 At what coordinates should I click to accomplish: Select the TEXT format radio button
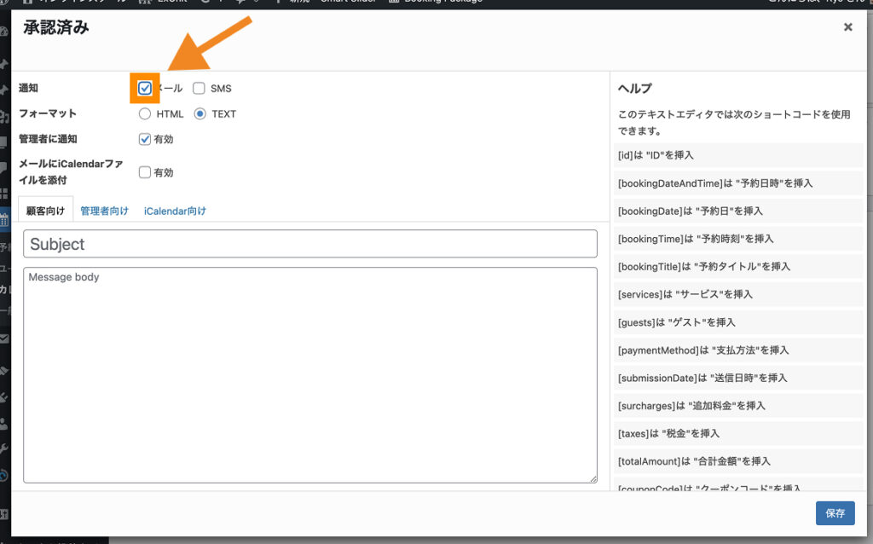click(x=200, y=113)
